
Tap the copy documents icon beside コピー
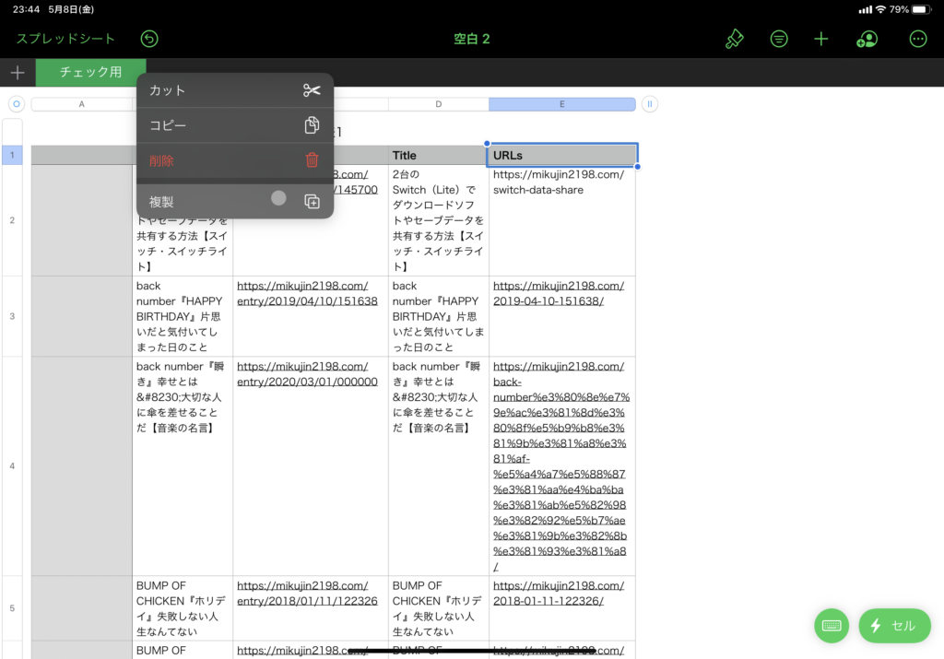tap(312, 125)
